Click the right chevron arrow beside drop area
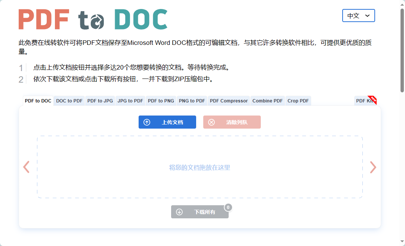Viewport: 405px width, 246px height. (373, 167)
